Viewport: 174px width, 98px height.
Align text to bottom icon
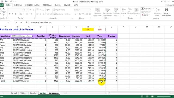pyautogui.click(x=43, y=10)
